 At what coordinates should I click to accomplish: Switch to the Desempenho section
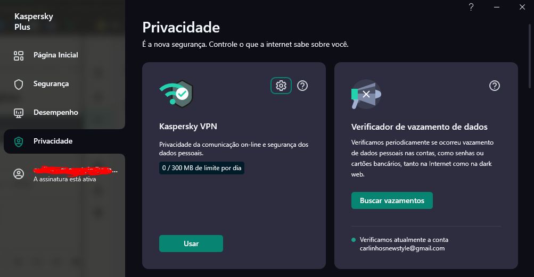coord(56,113)
